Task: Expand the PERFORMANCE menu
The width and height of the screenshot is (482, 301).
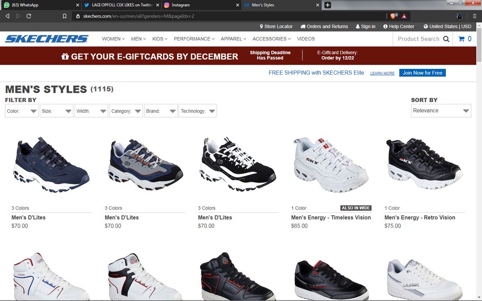Action: (194, 39)
